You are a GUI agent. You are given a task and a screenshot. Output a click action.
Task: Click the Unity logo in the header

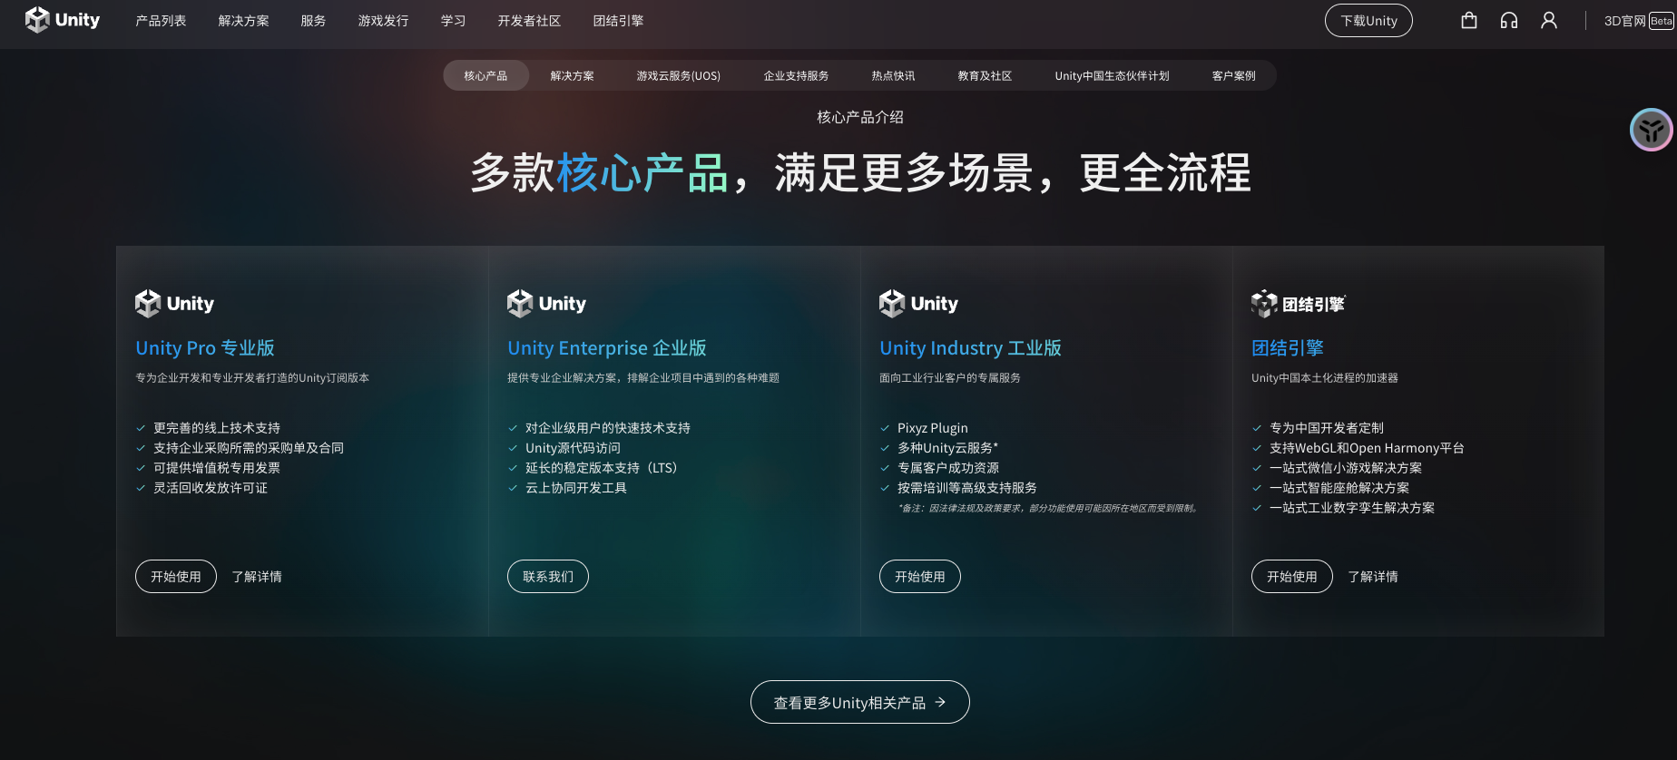[x=63, y=20]
